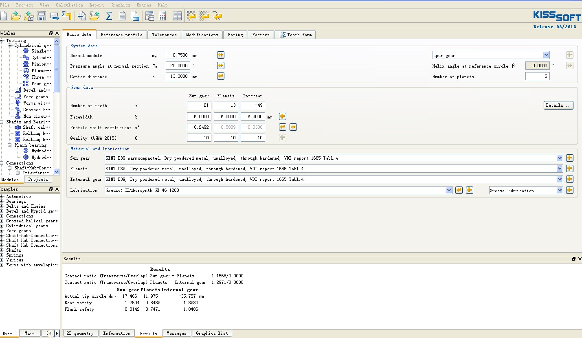Open the calculator toolbar icon
582x338 pixels.
point(162,16)
